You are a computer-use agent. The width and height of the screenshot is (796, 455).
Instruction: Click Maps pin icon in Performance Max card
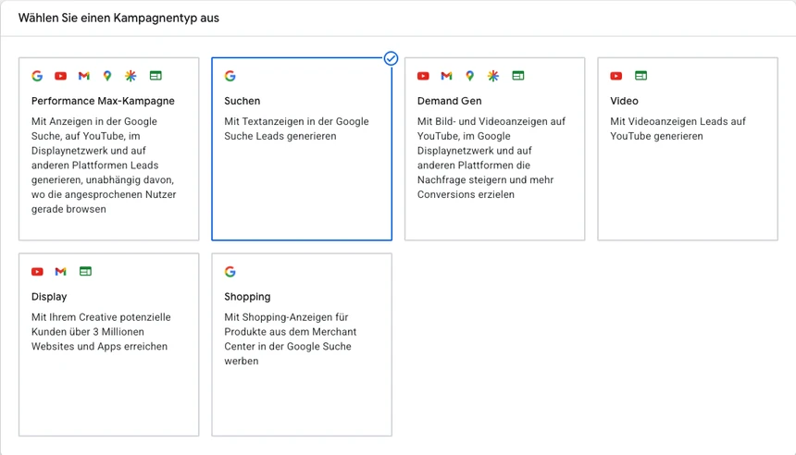tap(107, 76)
